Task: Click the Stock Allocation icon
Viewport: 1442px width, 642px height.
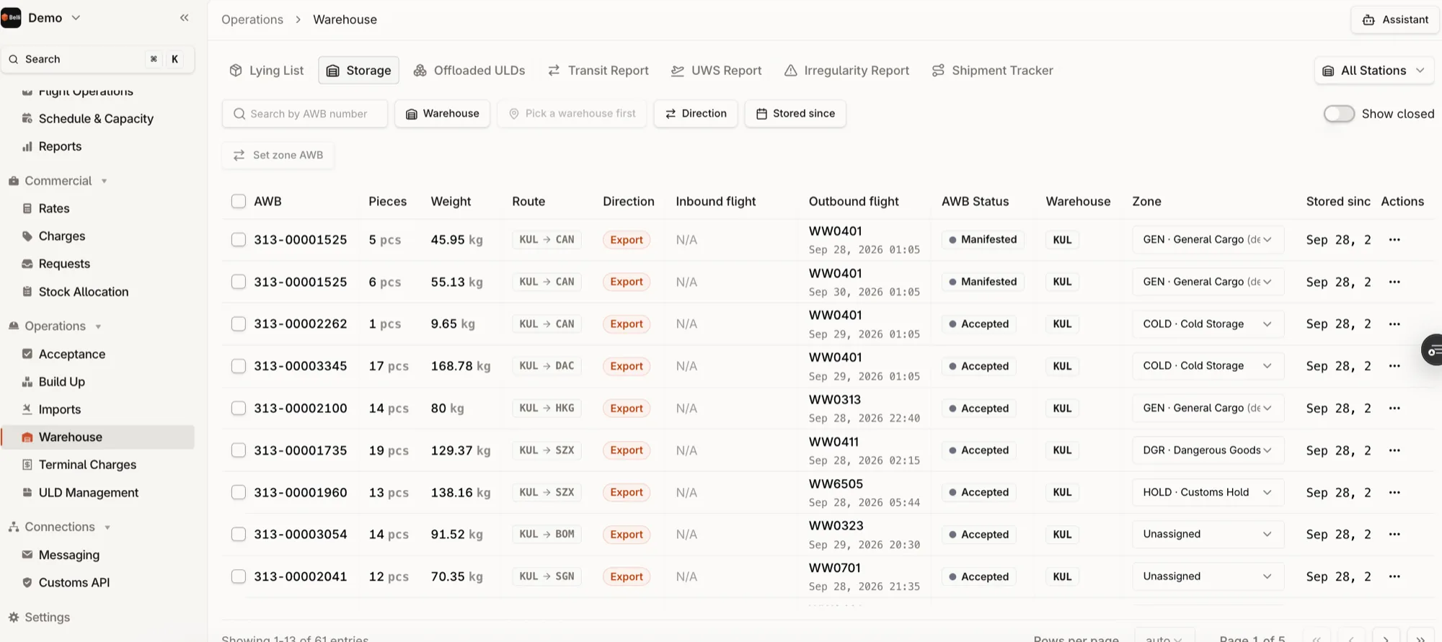Action: [27, 292]
